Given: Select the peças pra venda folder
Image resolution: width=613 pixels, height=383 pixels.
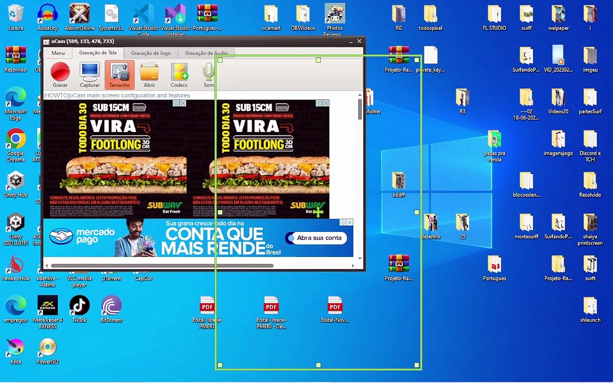Looking at the screenshot, I should coord(494,146).
